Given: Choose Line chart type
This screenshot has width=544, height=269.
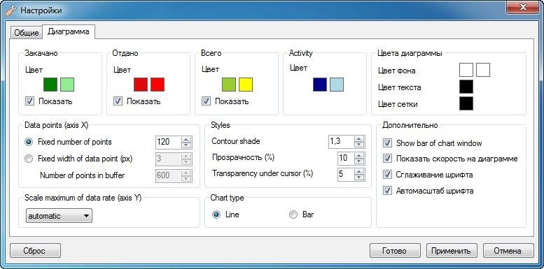Looking at the screenshot, I should coord(216,215).
